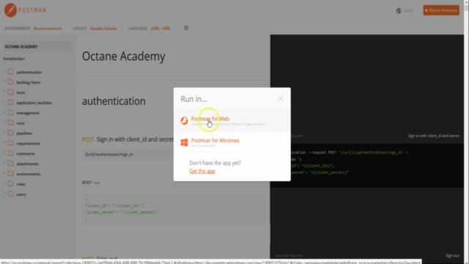469x264 pixels.
Task: Open the Language cURL dropdown
Action: [163, 29]
